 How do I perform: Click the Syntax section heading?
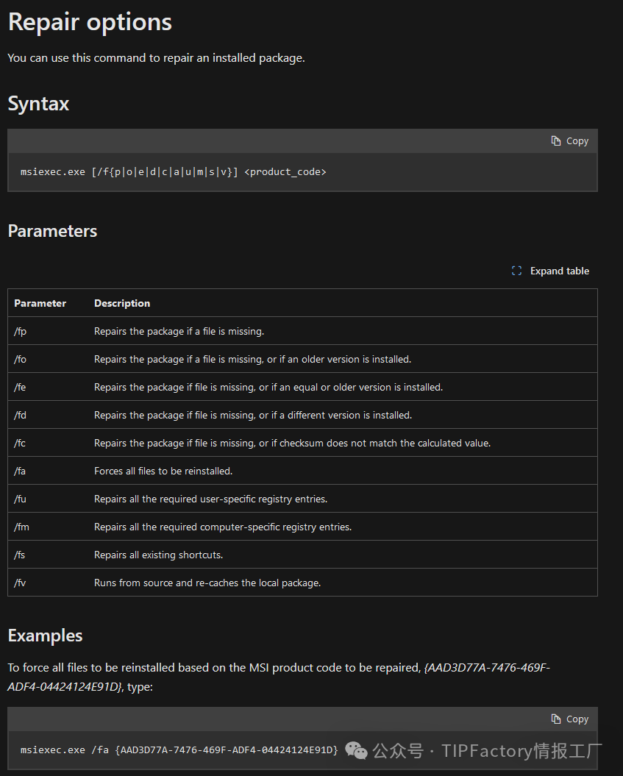pyautogui.click(x=38, y=104)
